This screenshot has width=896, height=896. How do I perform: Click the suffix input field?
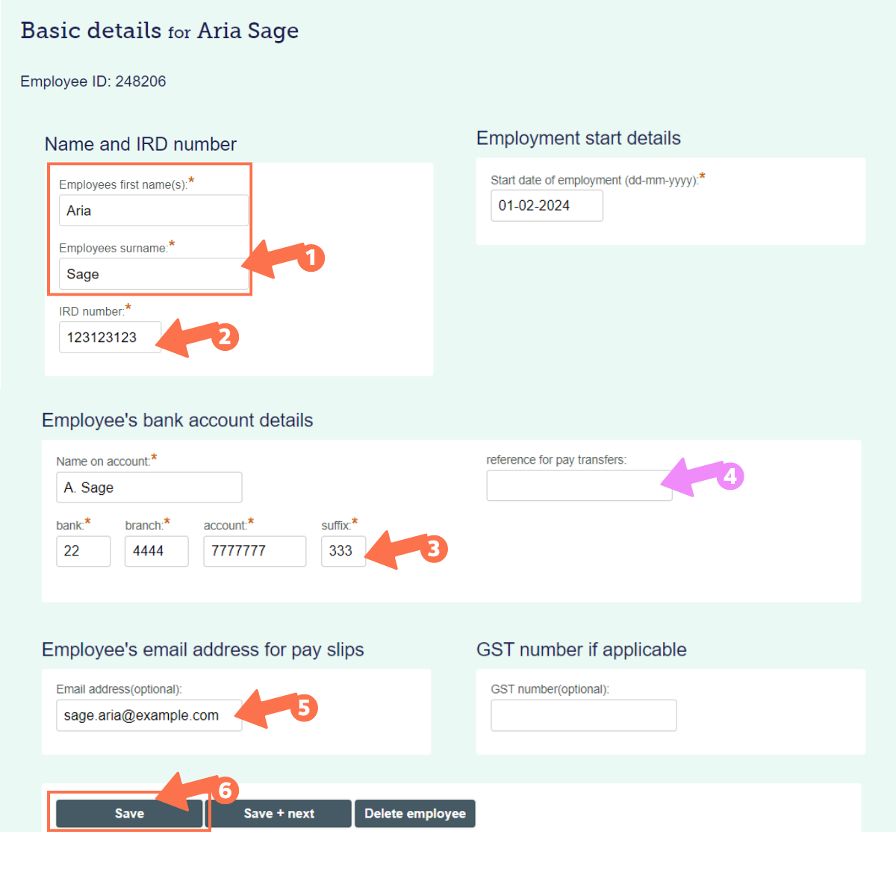click(x=343, y=551)
